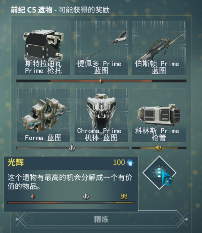Click the bronze diamond marker on common rarity bar
Image resolution: width=202 pixels, height=233 pixels.
point(101,81)
